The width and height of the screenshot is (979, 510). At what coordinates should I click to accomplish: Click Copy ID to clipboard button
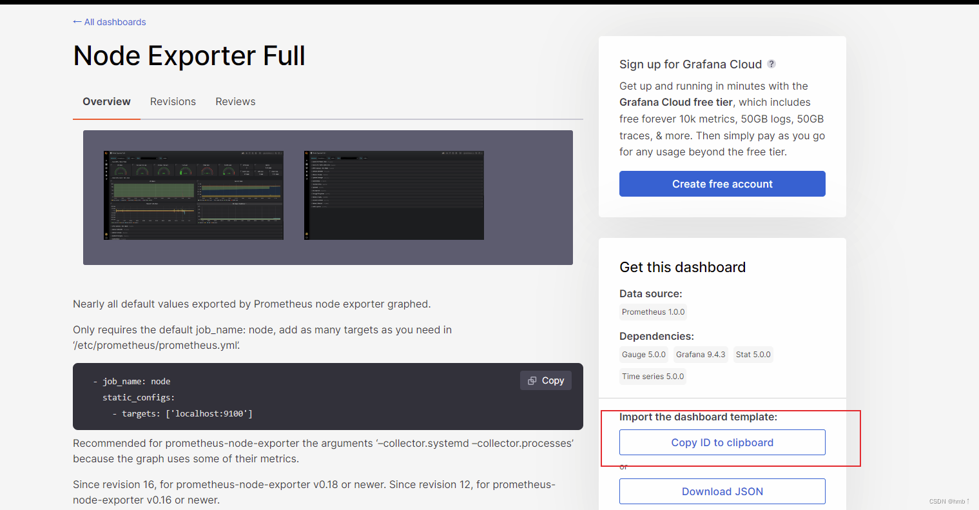722,442
